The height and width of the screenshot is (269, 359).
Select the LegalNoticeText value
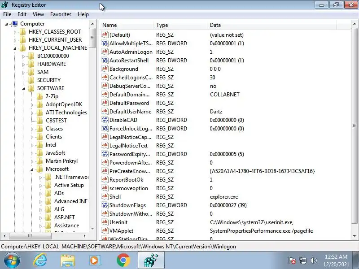pos(128,145)
